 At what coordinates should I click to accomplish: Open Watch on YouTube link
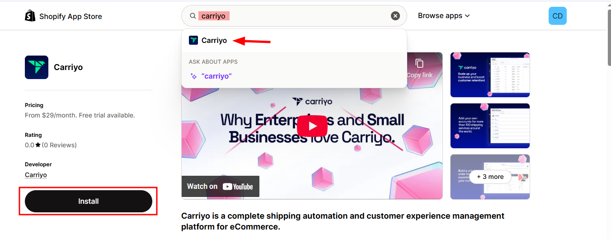click(x=221, y=186)
